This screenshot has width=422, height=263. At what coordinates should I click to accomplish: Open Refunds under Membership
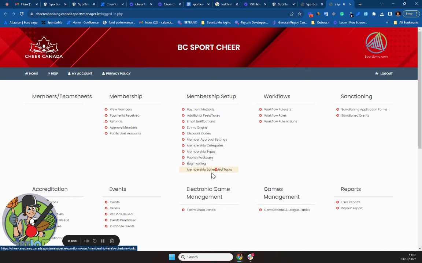tap(116, 121)
